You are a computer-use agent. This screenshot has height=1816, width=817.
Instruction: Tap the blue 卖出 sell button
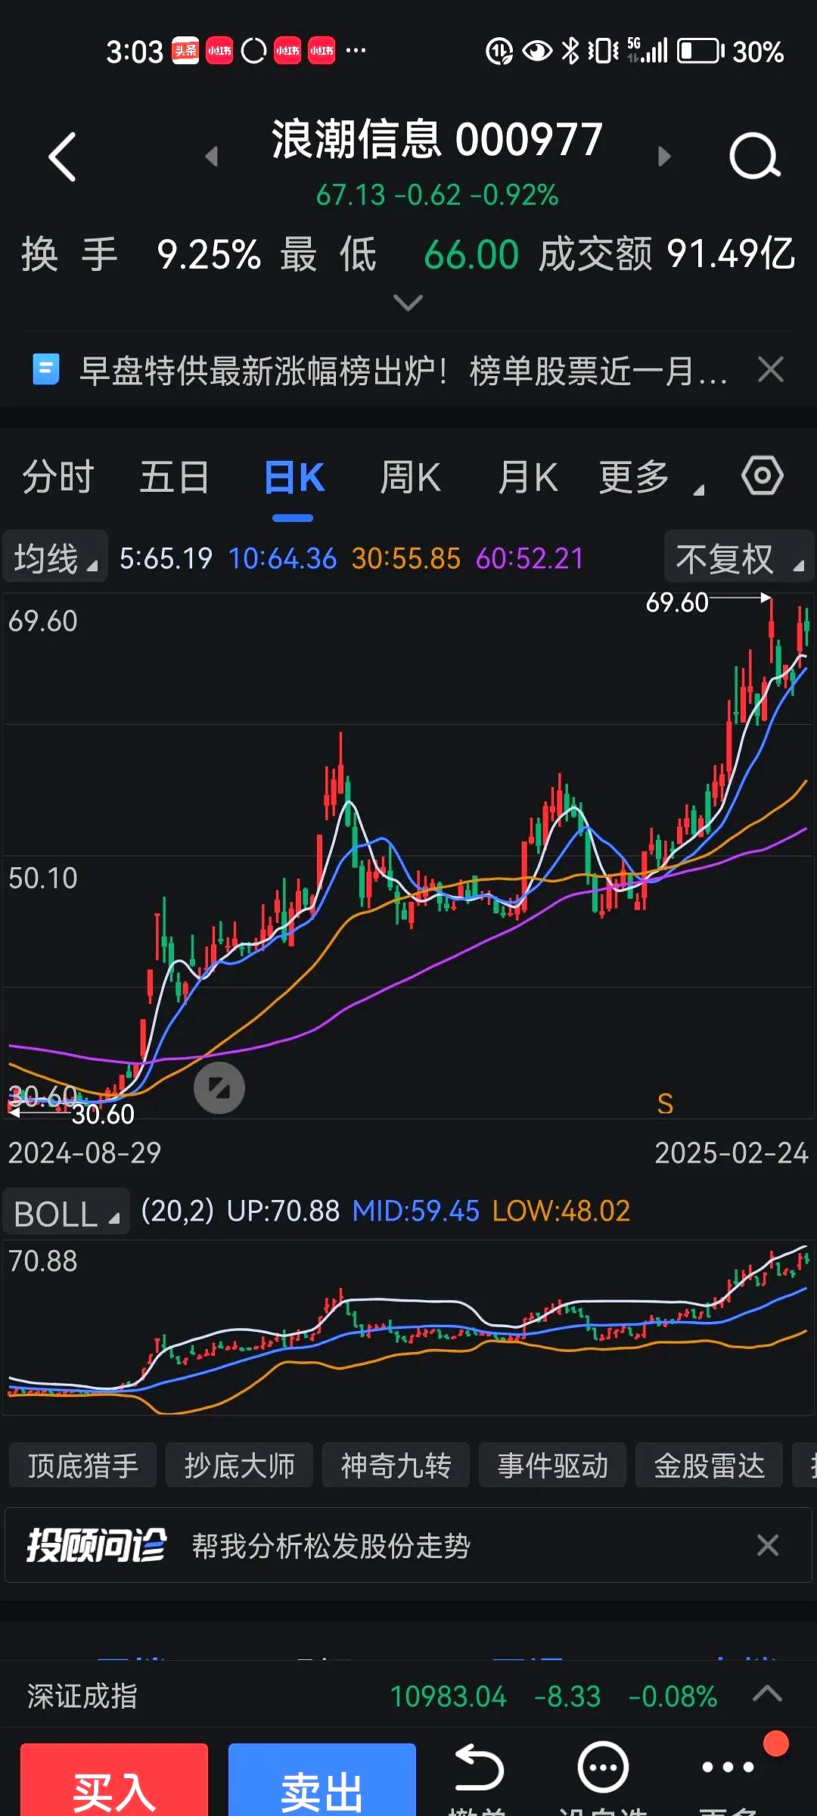point(322,1781)
